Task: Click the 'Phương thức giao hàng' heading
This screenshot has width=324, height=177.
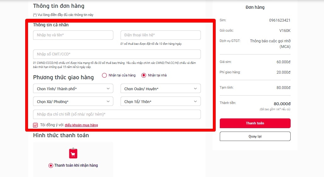Action: pyautogui.click(x=63, y=77)
